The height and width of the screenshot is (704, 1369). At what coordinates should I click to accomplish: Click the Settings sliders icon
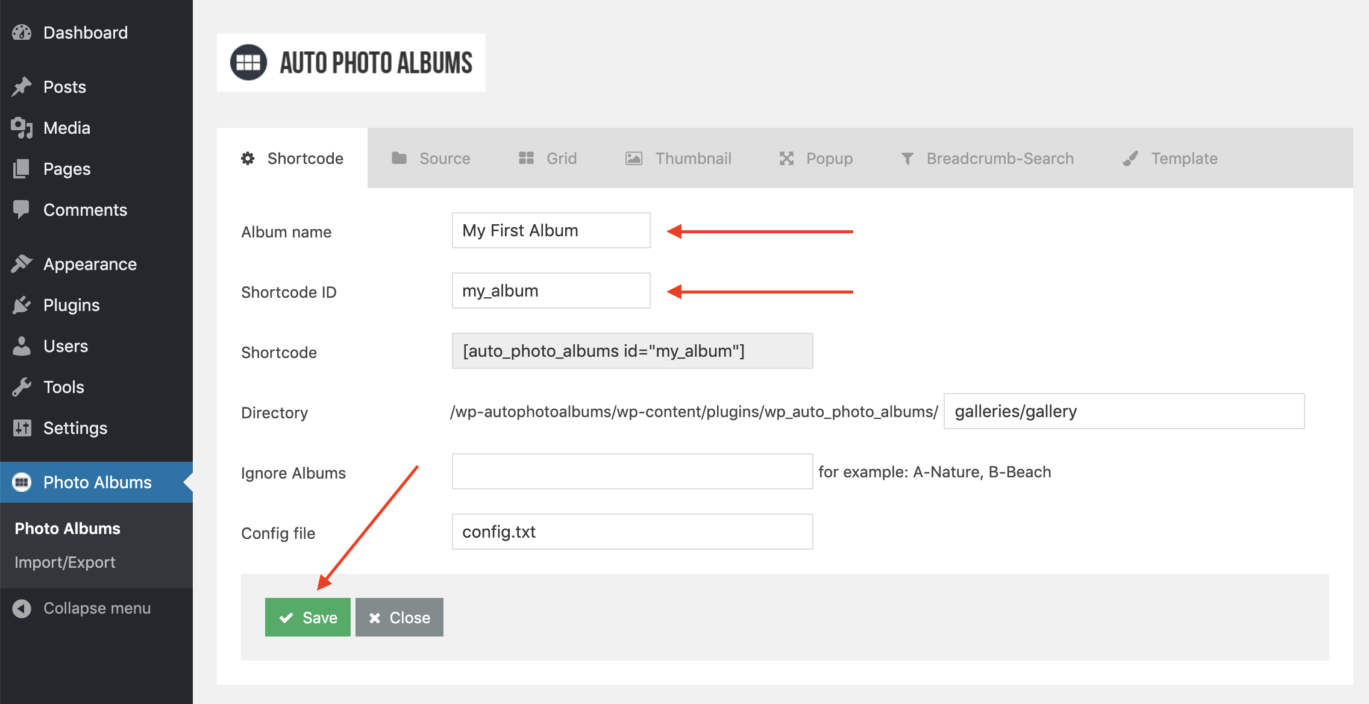coord(22,428)
